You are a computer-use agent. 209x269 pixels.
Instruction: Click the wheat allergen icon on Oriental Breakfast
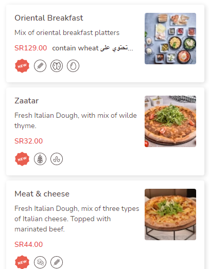(40, 66)
